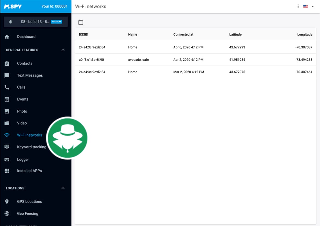Viewport: 320px width, 226px height.
Task: Open the language selector dropdown
Action: [308, 6]
